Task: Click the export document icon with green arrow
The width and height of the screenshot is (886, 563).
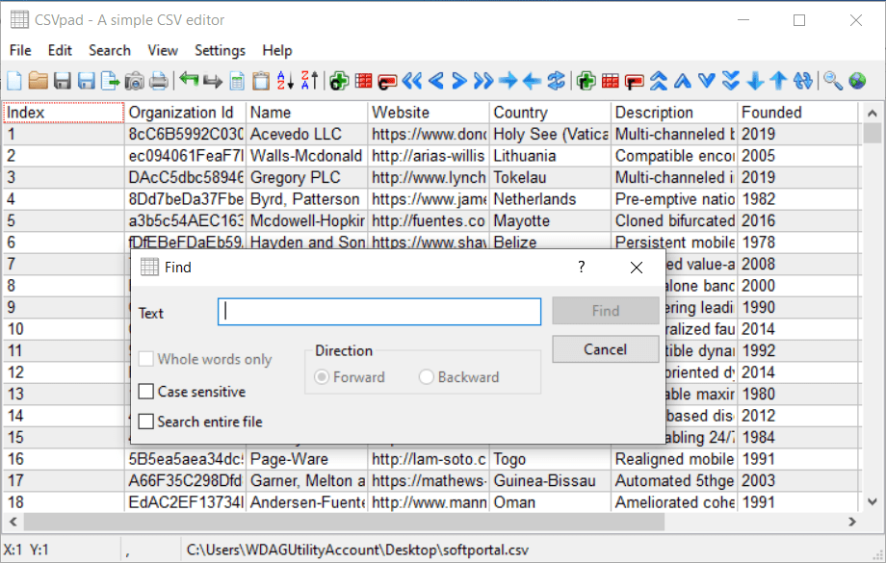Action: 110,81
